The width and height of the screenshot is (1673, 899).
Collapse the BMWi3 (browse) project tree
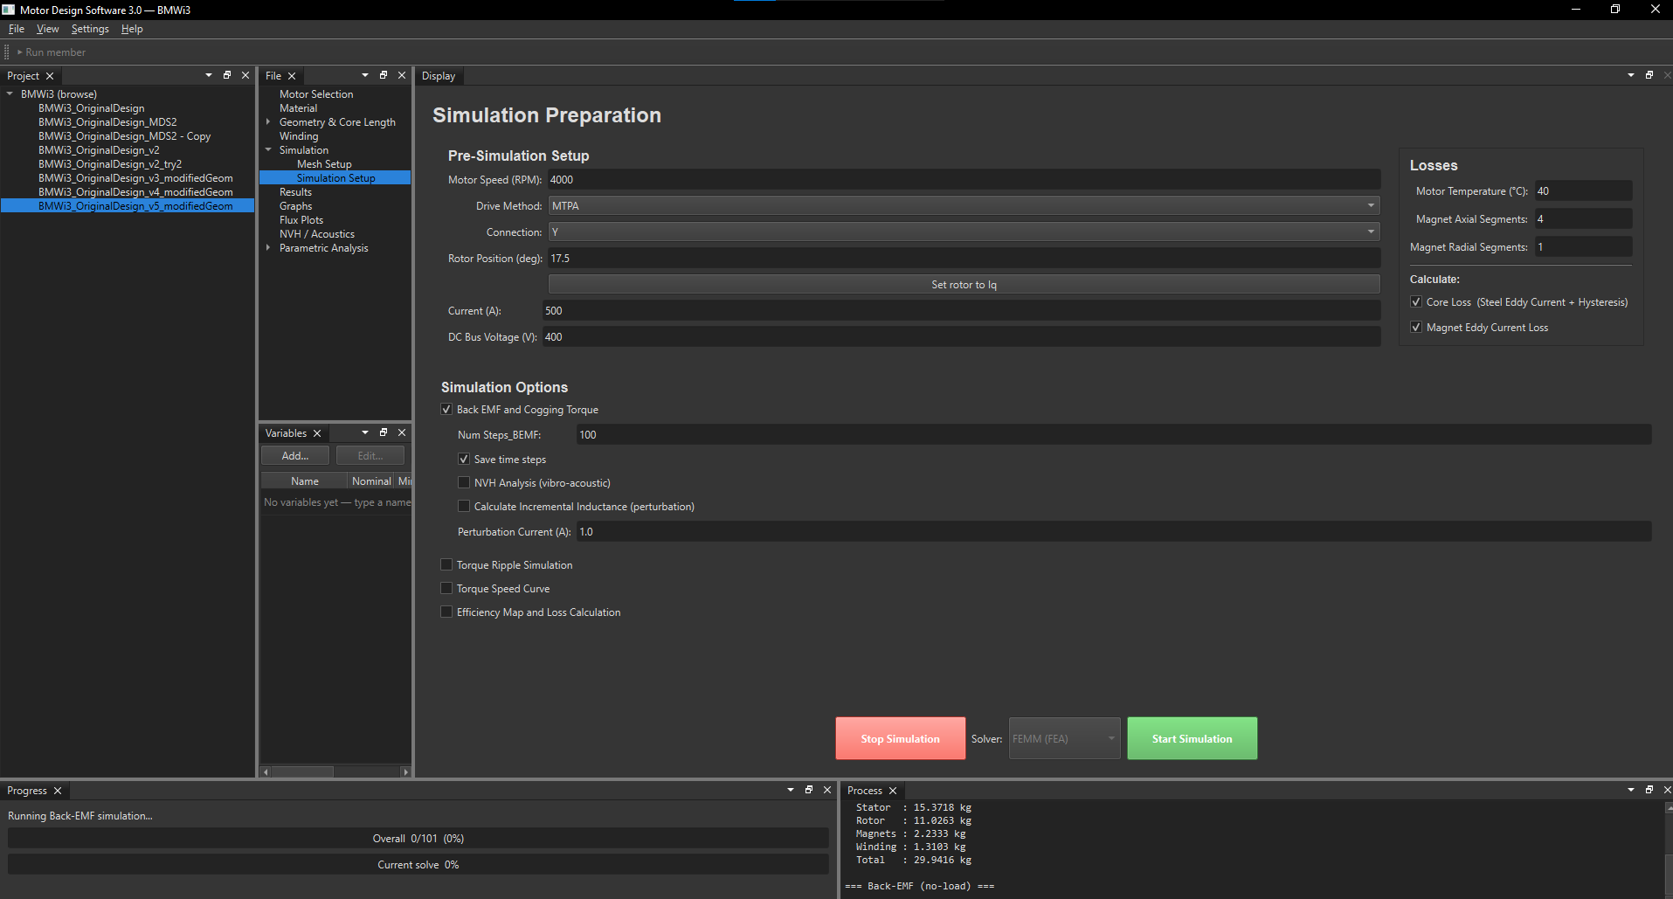[10, 93]
